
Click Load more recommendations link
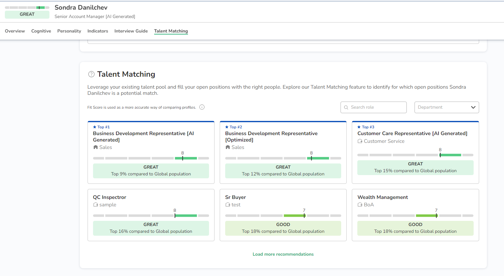[x=283, y=254]
